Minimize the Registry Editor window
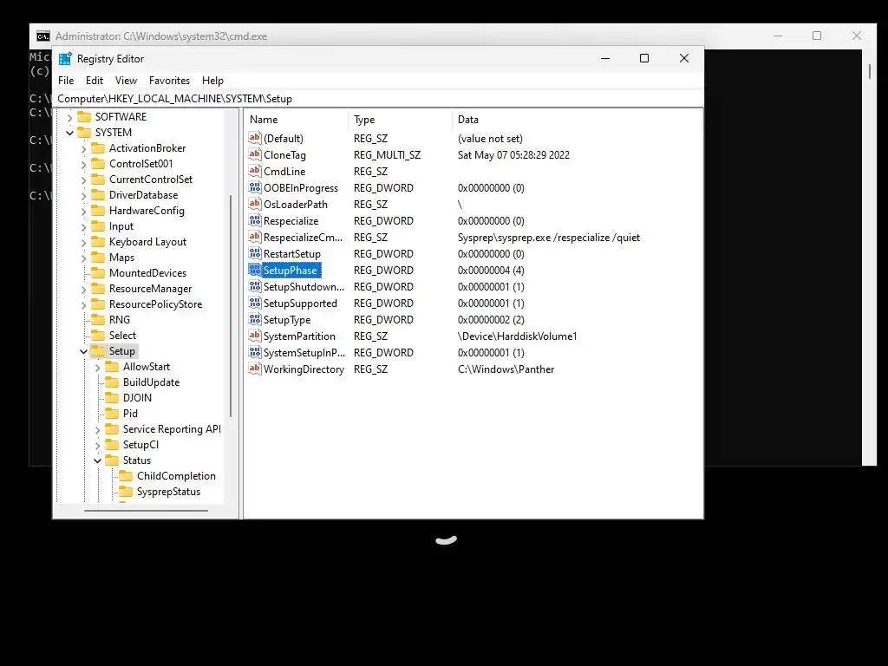The height and width of the screenshot is (666, 888). pos(604,58)
